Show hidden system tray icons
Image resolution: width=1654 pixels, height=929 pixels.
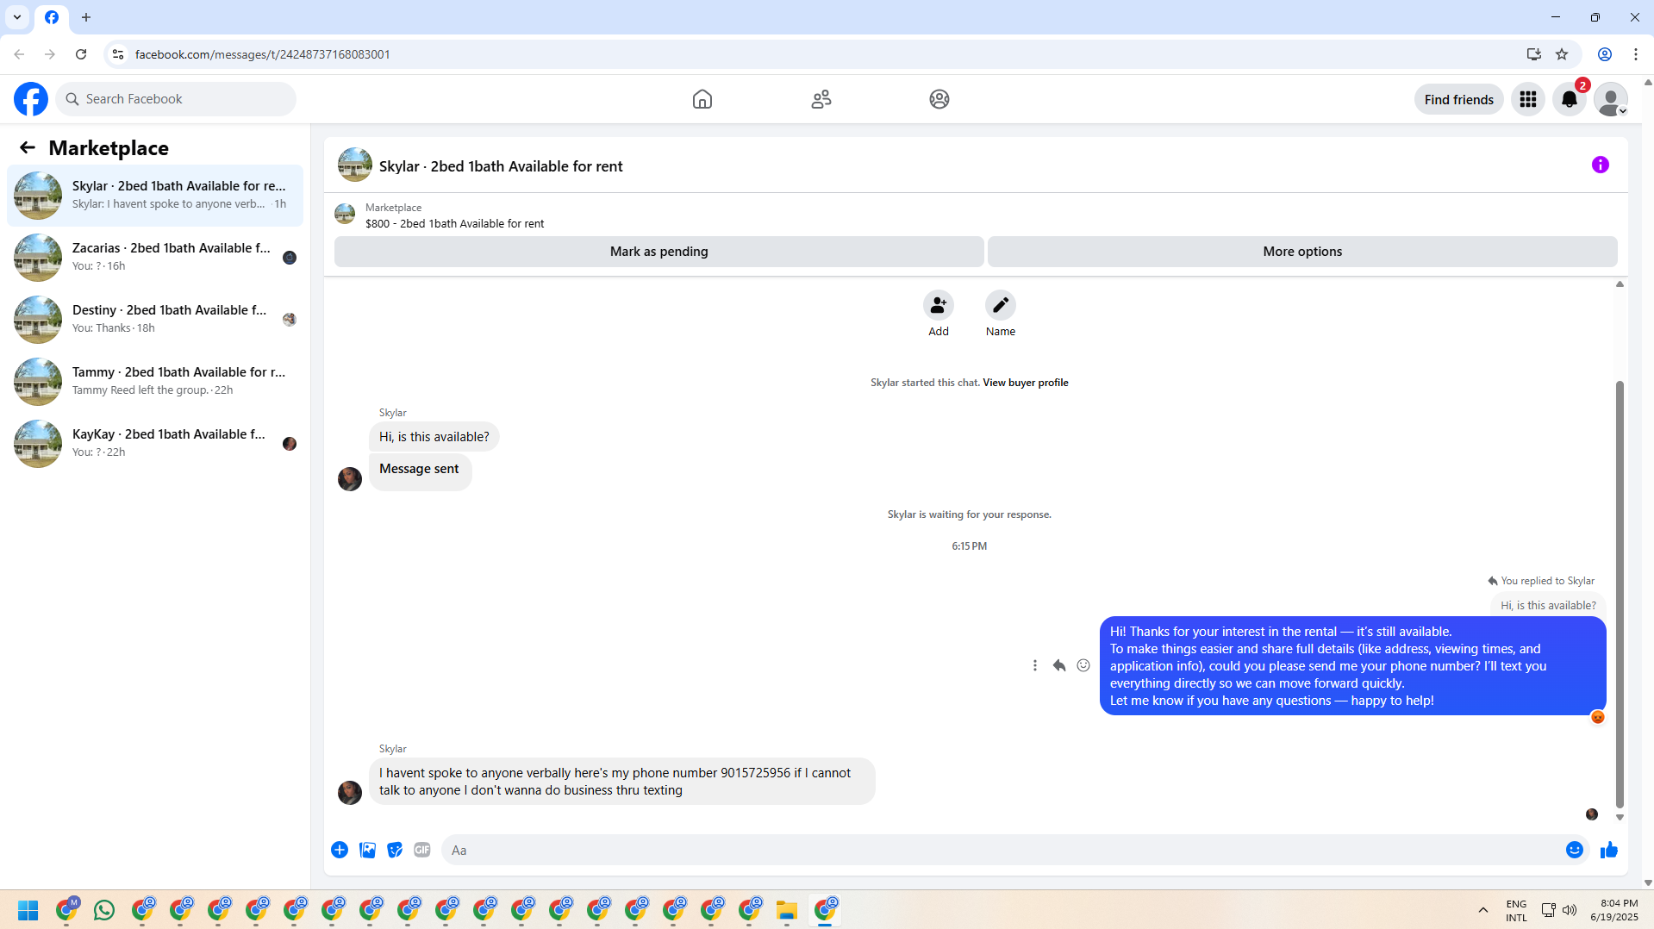(x=1483, y=910)
